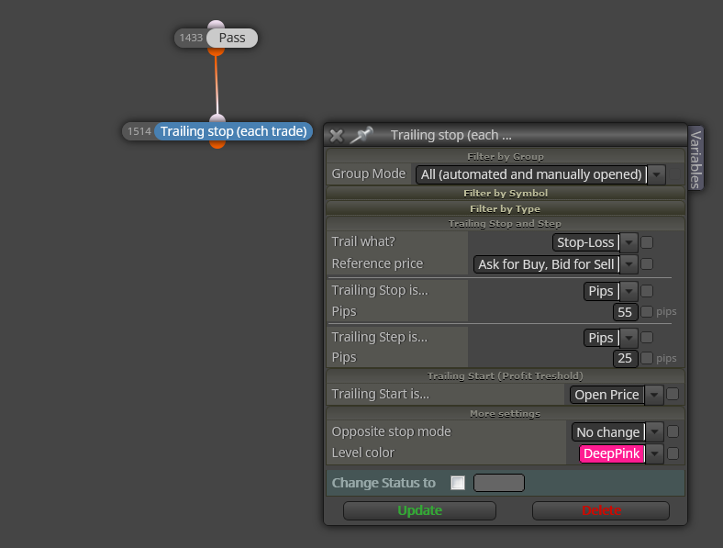The width and height of the screenshot is (723, 548).
Task: Toggle the checkbox beside Level color
Action: click(x=673, y=453)
